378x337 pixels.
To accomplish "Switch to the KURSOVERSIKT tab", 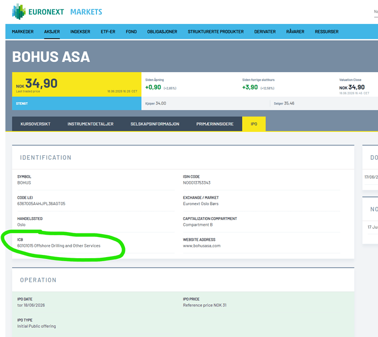I will 36,124.
